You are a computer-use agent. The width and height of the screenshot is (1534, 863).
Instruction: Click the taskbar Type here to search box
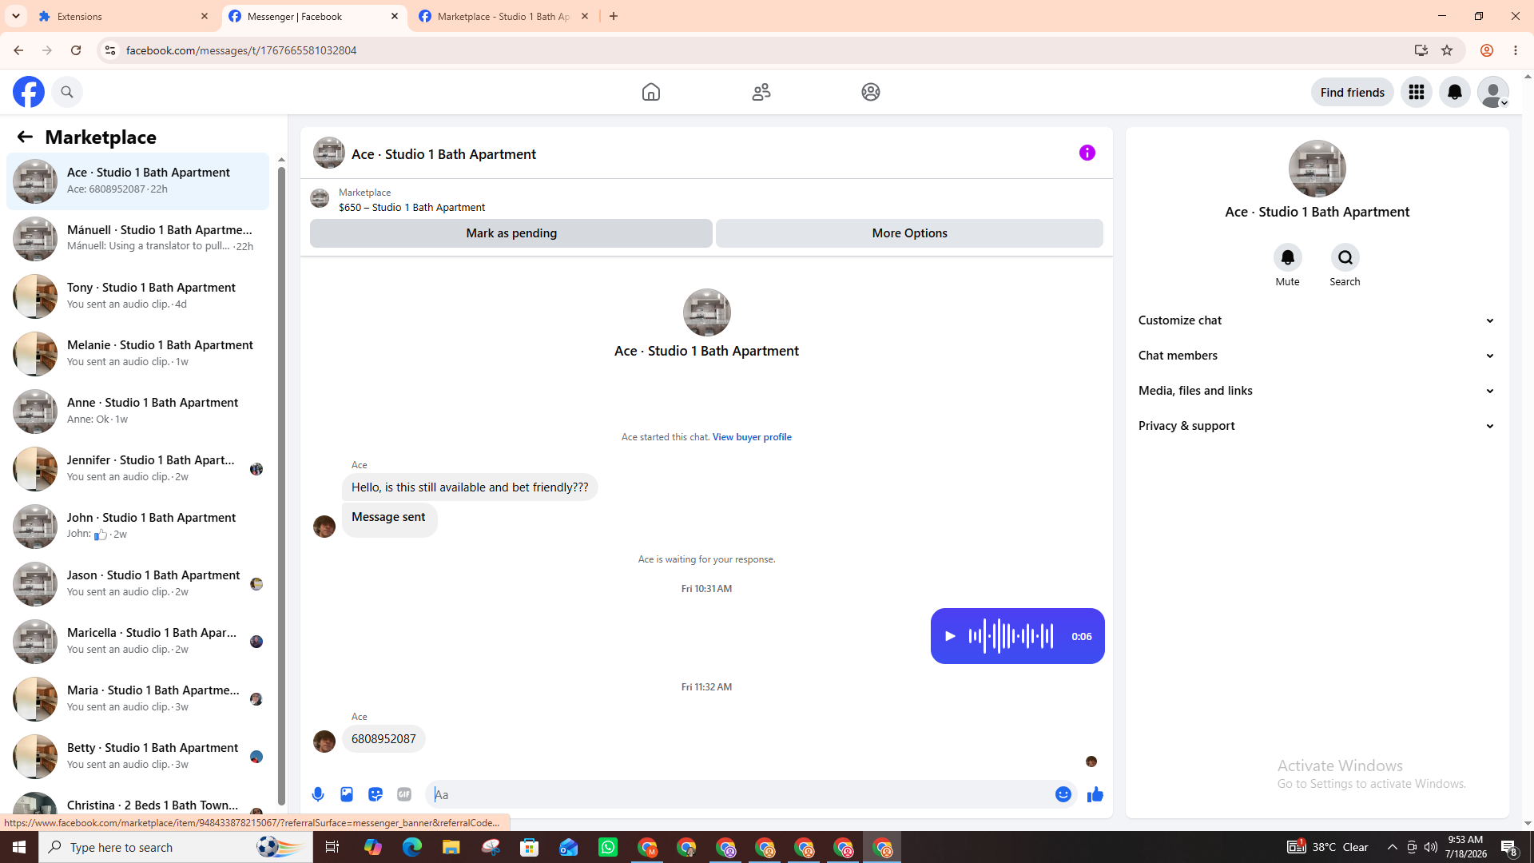click(x=176, y=847)
